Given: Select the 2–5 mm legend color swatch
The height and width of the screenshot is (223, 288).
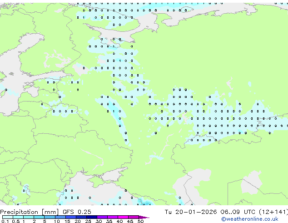Looking at the screenshot, I should [39, 217].
